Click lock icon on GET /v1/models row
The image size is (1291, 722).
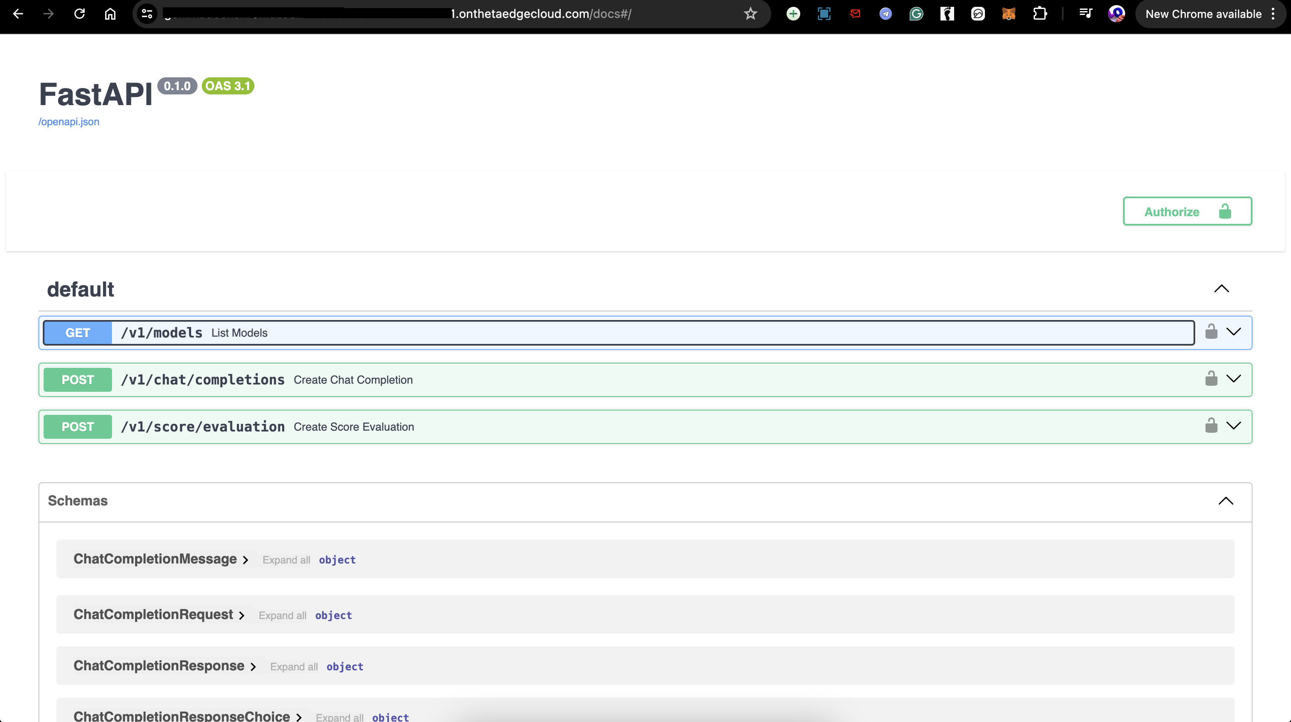pyautogui.click(x=1211, y=332)
